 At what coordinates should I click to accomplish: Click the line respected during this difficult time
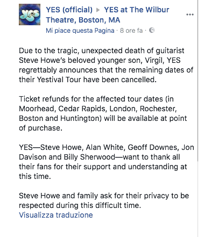(x=80, y=205)
